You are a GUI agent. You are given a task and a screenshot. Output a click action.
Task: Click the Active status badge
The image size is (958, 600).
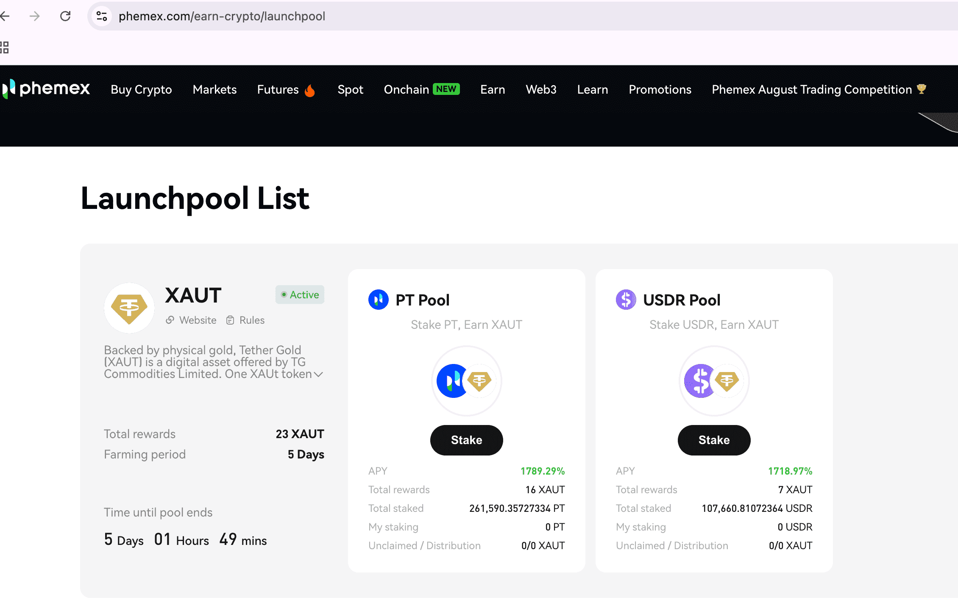pos(300,294)
